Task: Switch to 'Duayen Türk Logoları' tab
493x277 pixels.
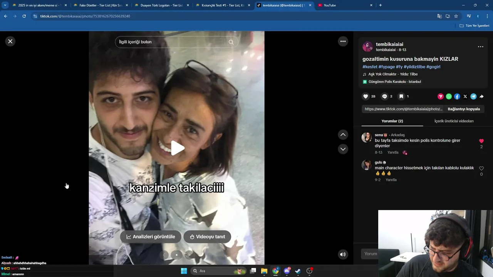Action: coord(162,5)
